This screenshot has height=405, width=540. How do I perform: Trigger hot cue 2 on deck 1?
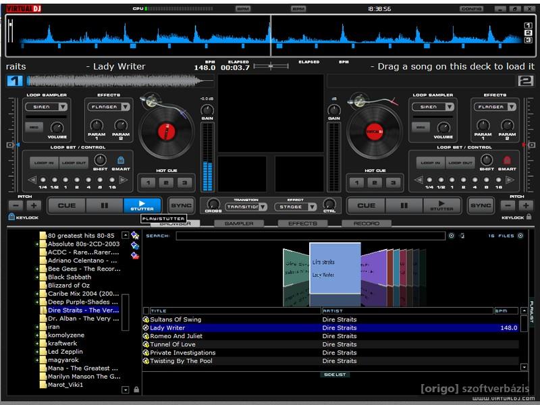tap(166, 182)
